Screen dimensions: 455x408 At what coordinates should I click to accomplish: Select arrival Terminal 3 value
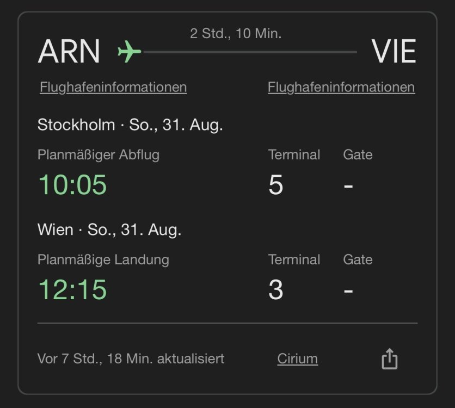pyautogui.click(x=276, y=290)
